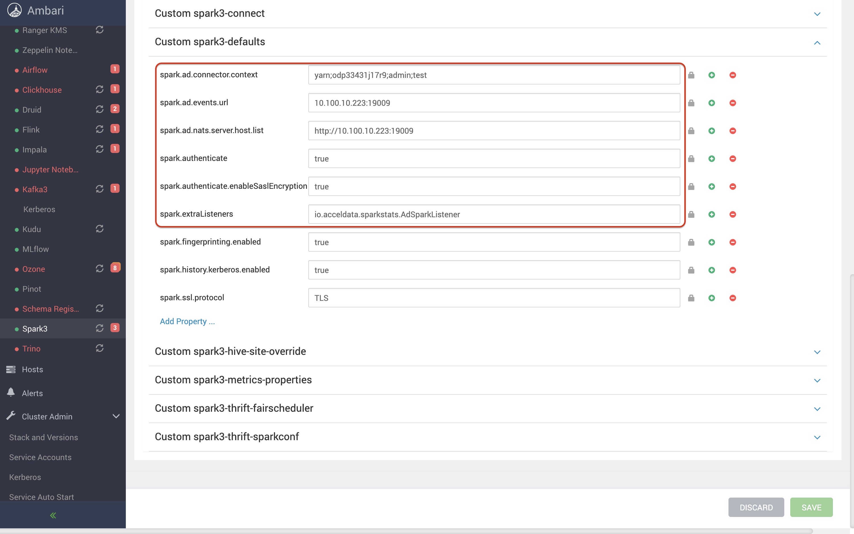
Task: Click the refresh icon next to Kudu
Action: pyautogui.click(x=100, y=229)
